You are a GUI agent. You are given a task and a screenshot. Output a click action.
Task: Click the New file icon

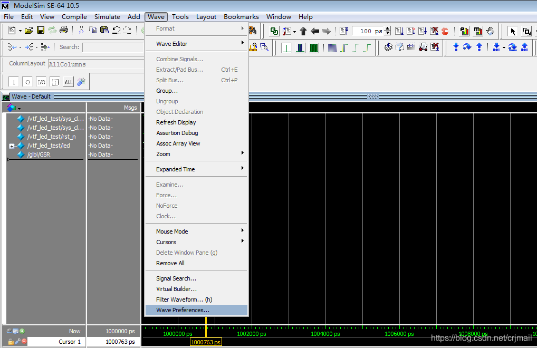click(x=12, y=31)
